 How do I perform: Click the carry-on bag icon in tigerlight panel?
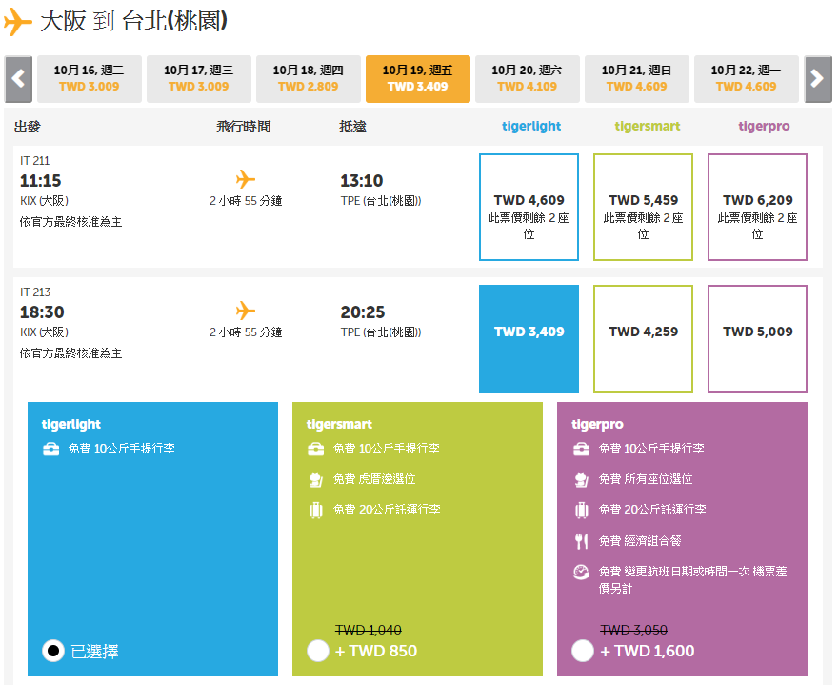click(50, 449)
